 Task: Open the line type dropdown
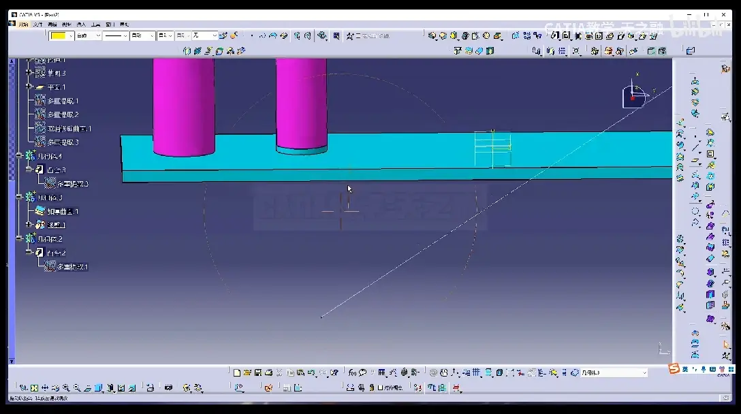(x=116, y=36)
